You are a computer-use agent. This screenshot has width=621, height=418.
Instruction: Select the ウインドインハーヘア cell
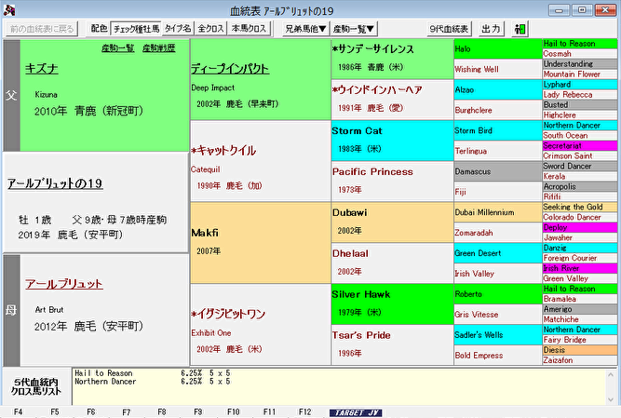click(392, 100)
